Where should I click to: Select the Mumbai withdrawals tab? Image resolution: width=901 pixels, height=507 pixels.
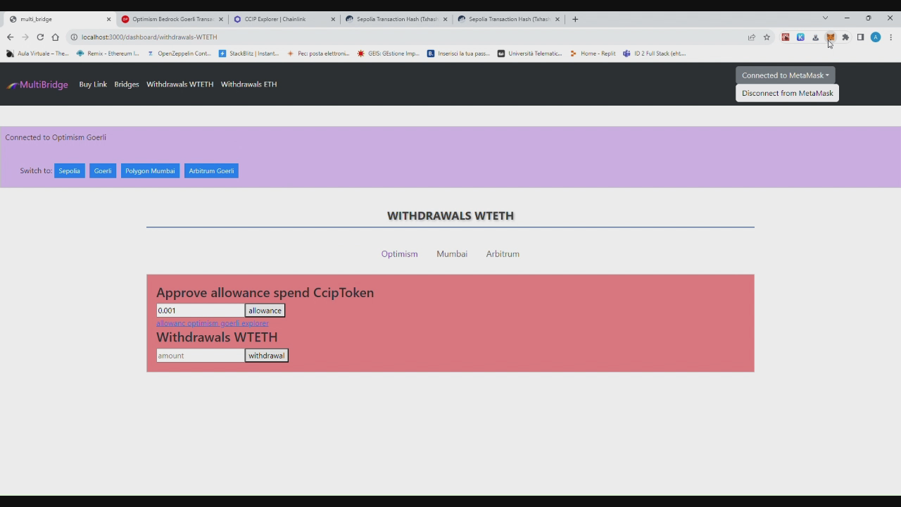[x=452, y=254]
